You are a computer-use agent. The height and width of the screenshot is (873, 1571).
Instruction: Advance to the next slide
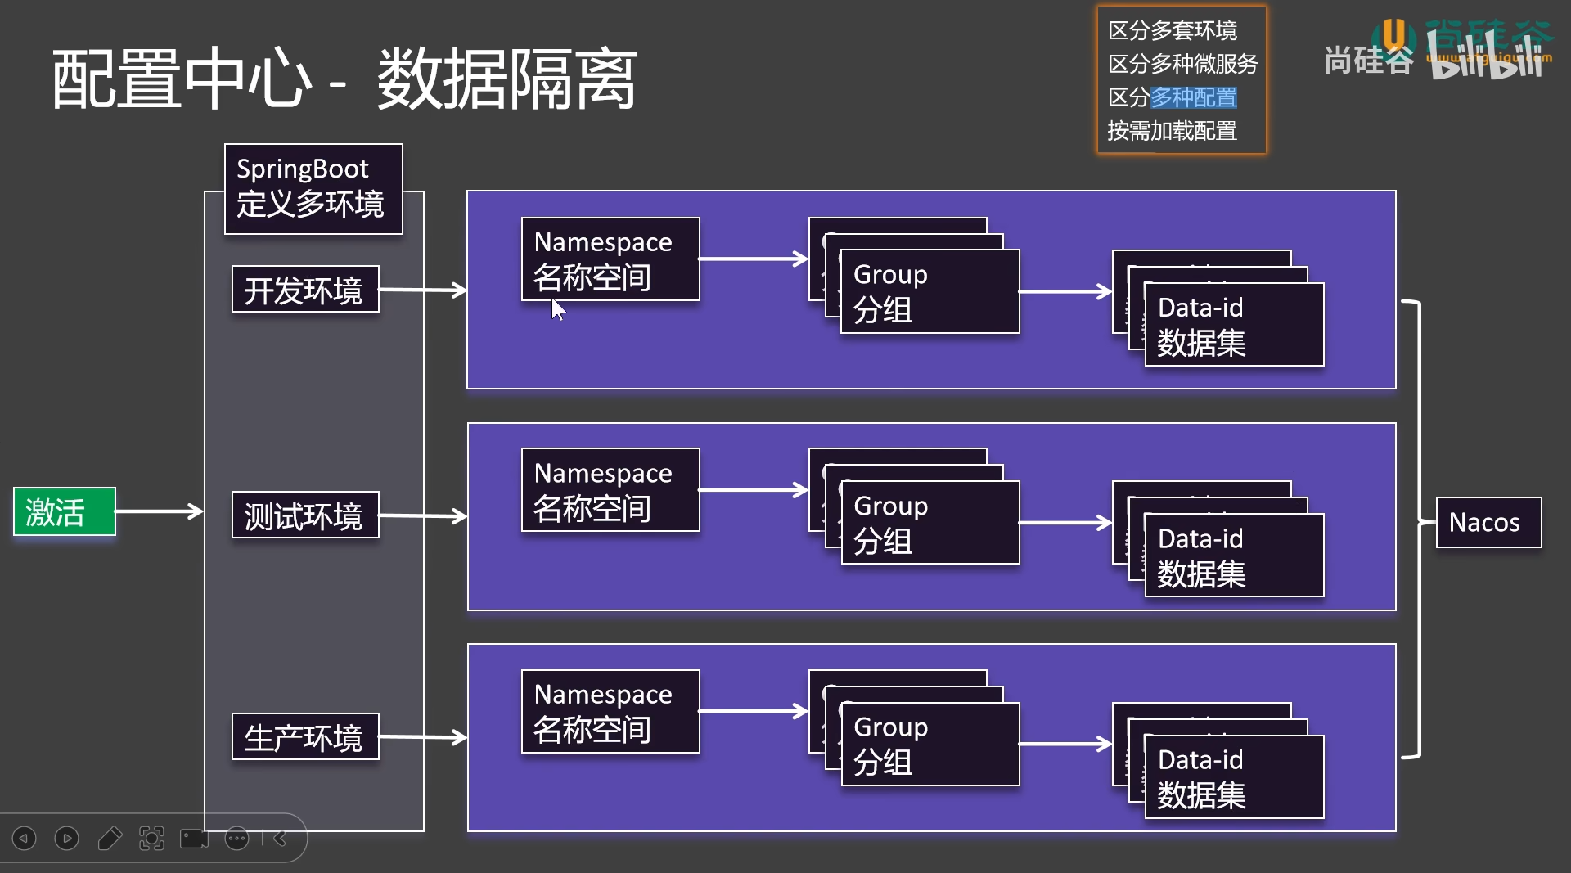(x=67, y=839)
